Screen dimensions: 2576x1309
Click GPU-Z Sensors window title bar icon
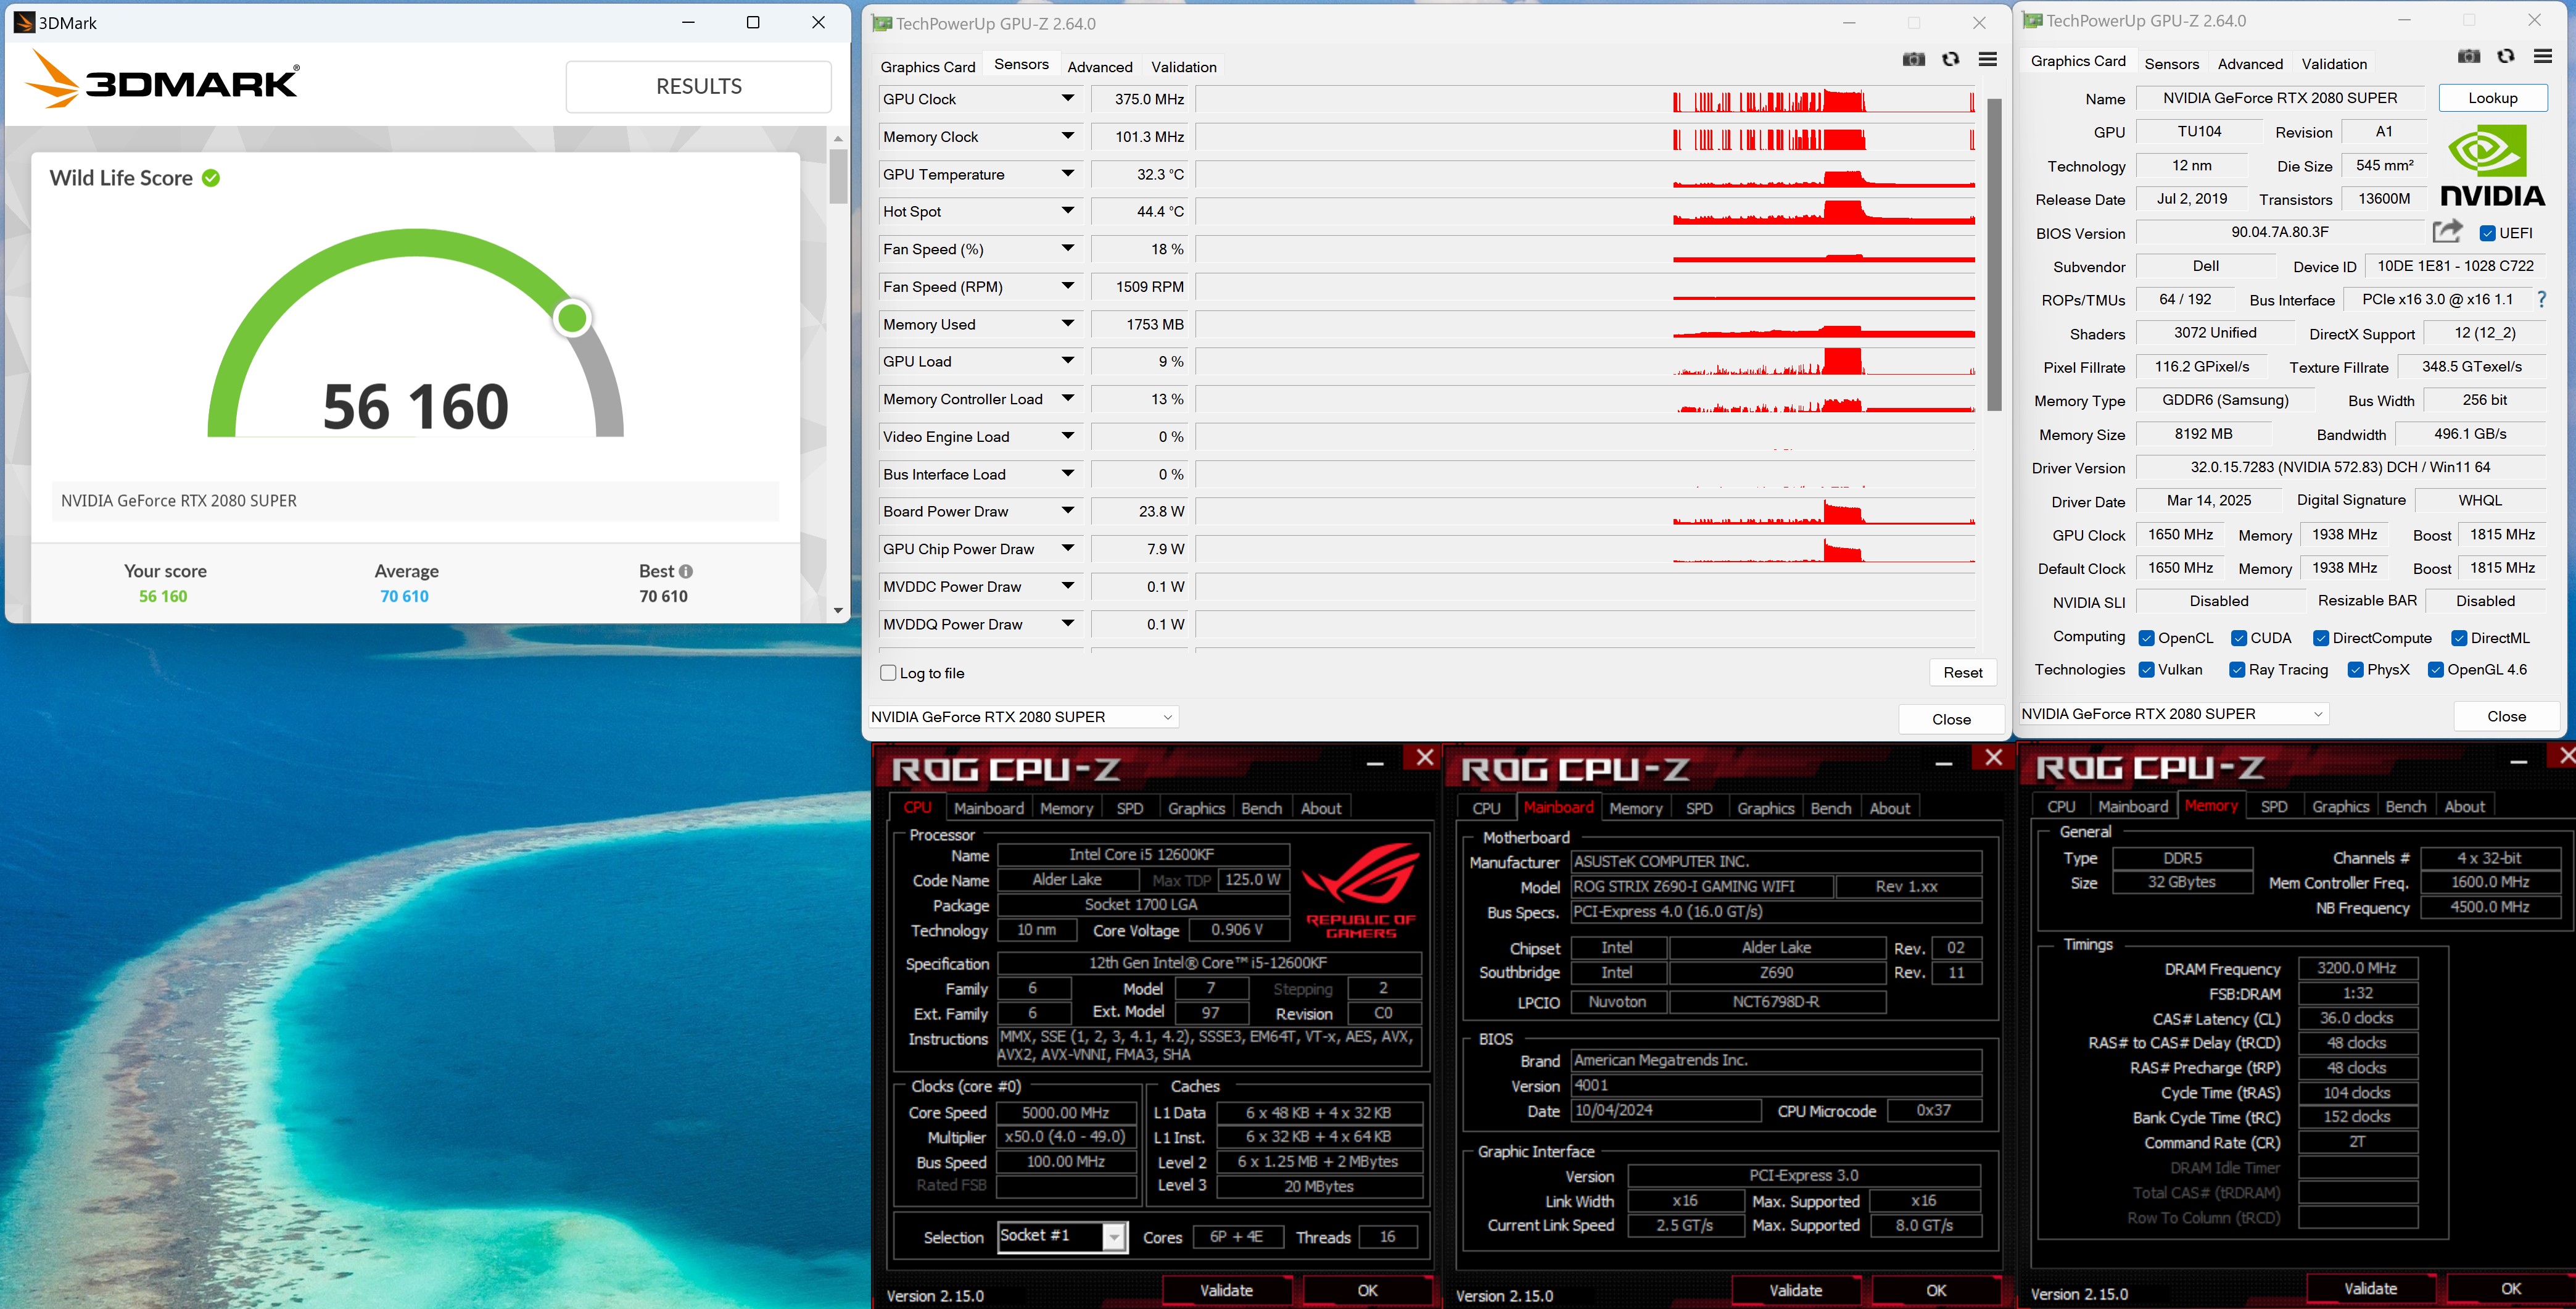click(881, 23)
